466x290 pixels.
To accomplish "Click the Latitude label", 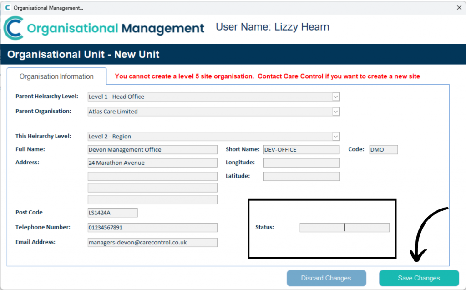I will pyautogui.click(x=238, y=176).
